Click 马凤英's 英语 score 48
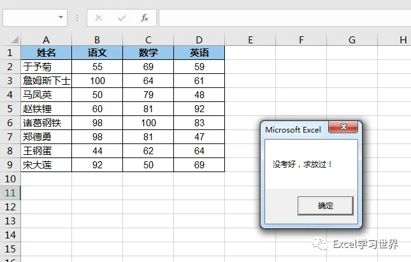 click(x=199, y=95)
